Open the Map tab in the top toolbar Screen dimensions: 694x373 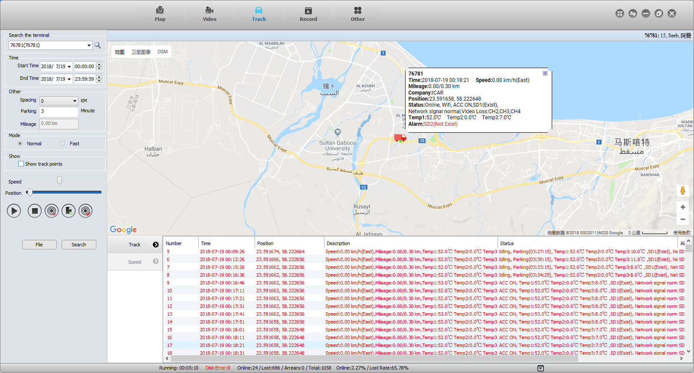(x=160, y=14)
